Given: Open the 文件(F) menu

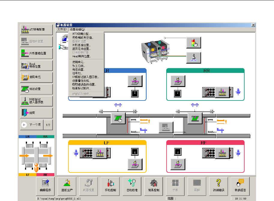Looking at the screenshot, I should click(62, 29).
